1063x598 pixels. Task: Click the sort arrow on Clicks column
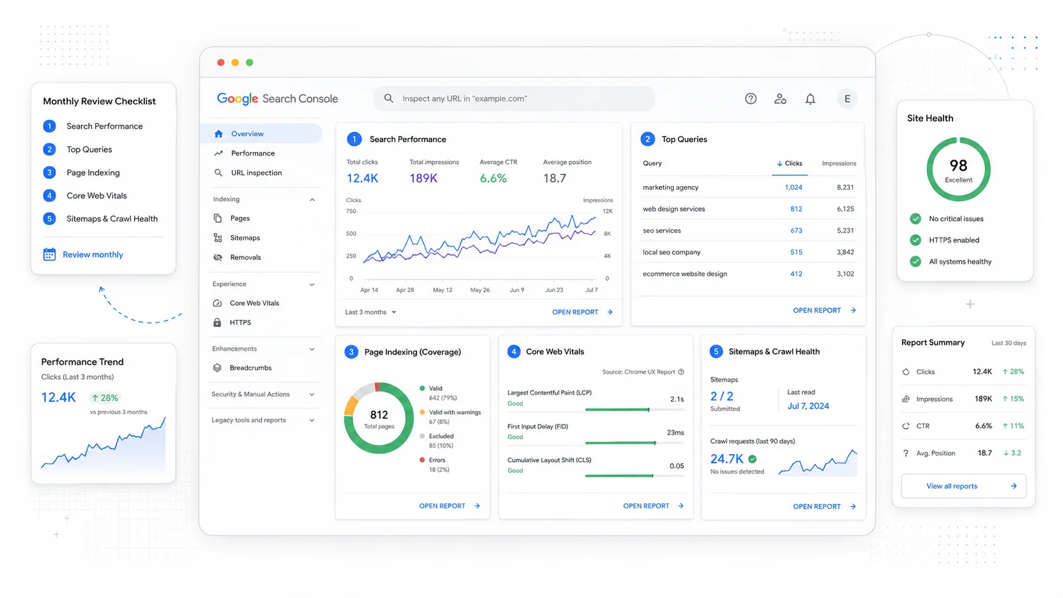[779, 163]
